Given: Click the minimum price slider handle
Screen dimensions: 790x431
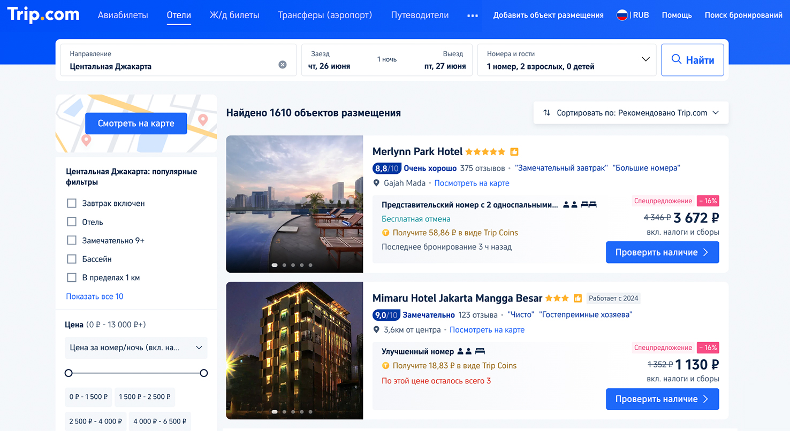Looking at the screenshot, I should 69,373.
